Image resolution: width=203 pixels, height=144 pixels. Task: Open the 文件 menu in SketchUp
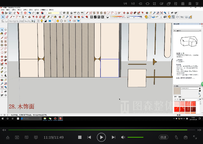[2, 10]
